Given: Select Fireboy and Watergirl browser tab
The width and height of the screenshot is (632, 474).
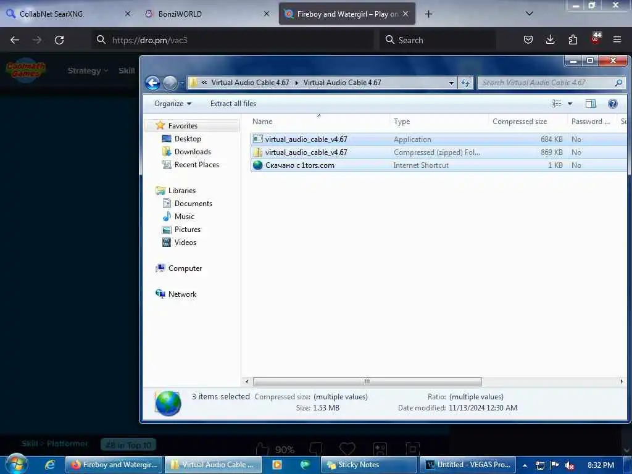Looking at the screenshot, I should pyautogui.click(x=347, y=14).
